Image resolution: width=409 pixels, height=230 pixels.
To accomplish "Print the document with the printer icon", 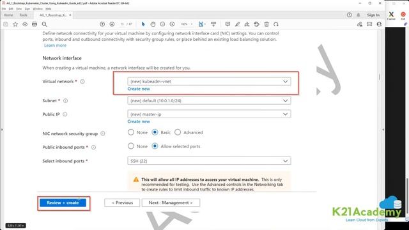I will tap(35, 24).
